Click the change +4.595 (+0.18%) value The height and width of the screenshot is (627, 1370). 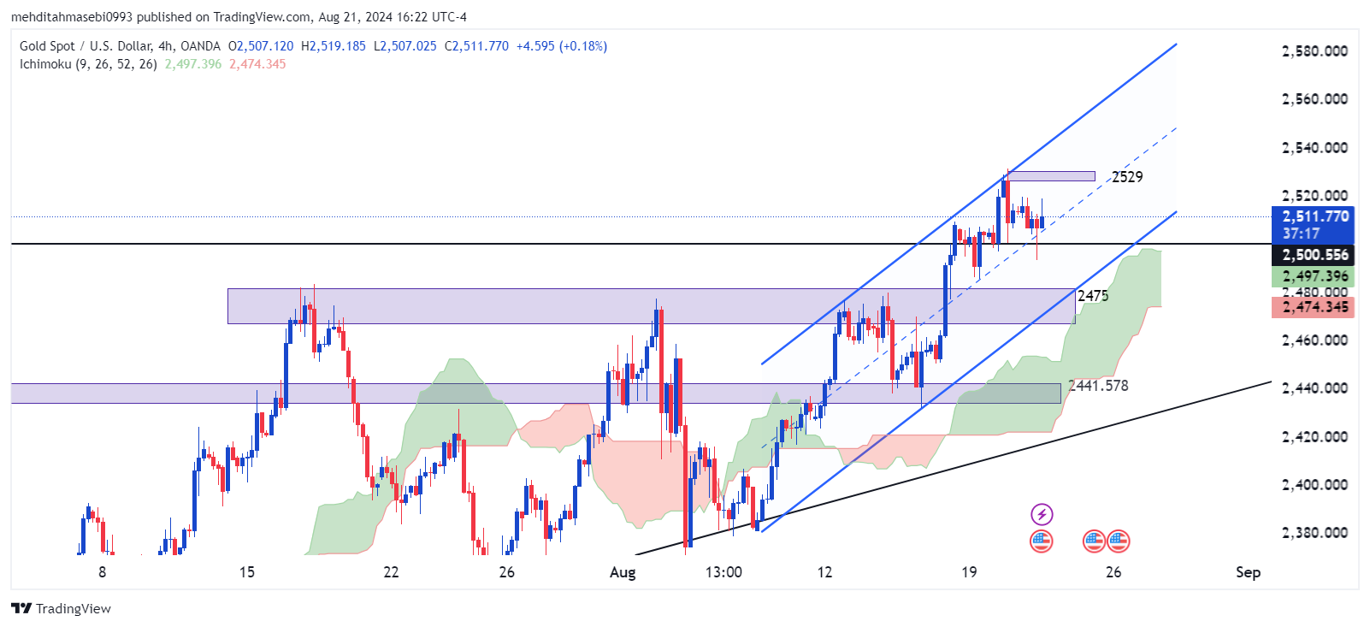[562, 46]
